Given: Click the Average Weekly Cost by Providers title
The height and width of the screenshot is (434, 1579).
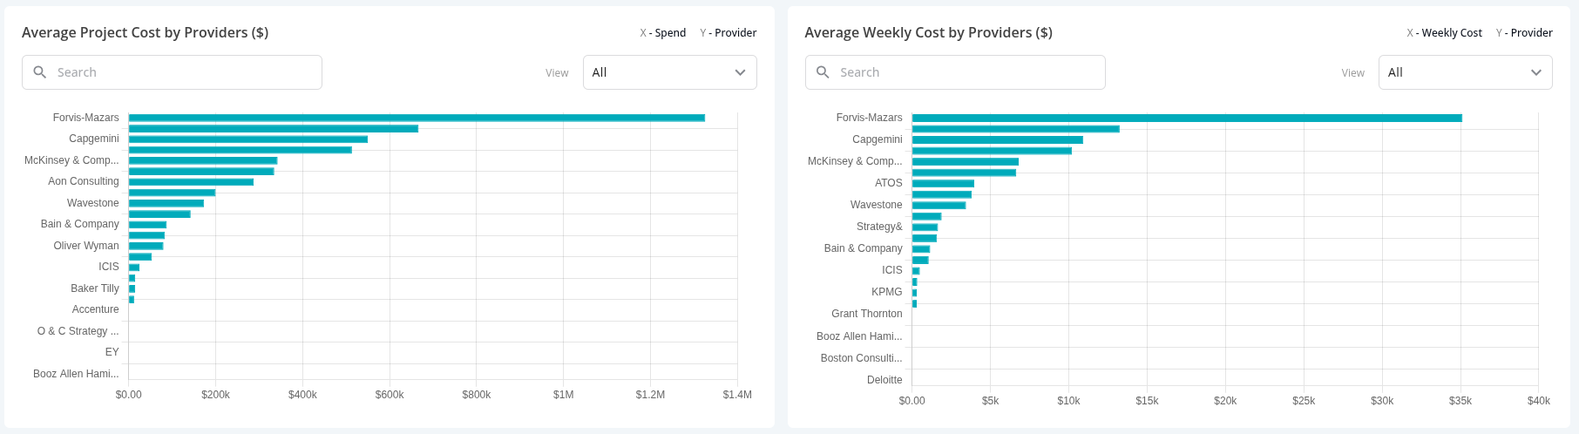Looking at the screenshot, I should tap(928, 32).
